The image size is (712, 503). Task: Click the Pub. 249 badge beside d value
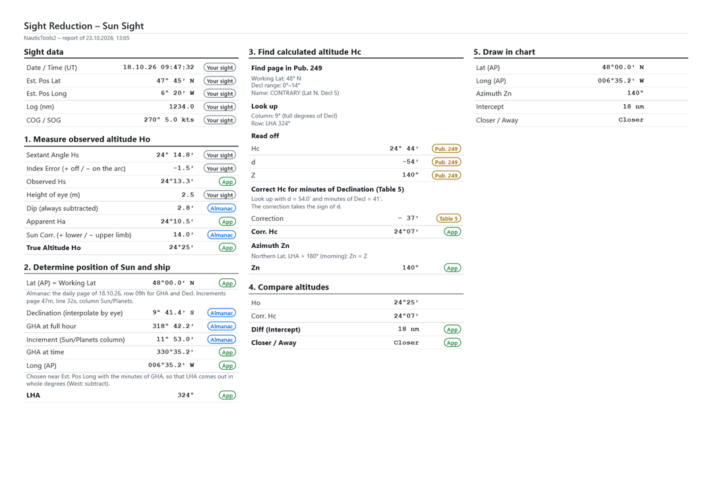446,162
